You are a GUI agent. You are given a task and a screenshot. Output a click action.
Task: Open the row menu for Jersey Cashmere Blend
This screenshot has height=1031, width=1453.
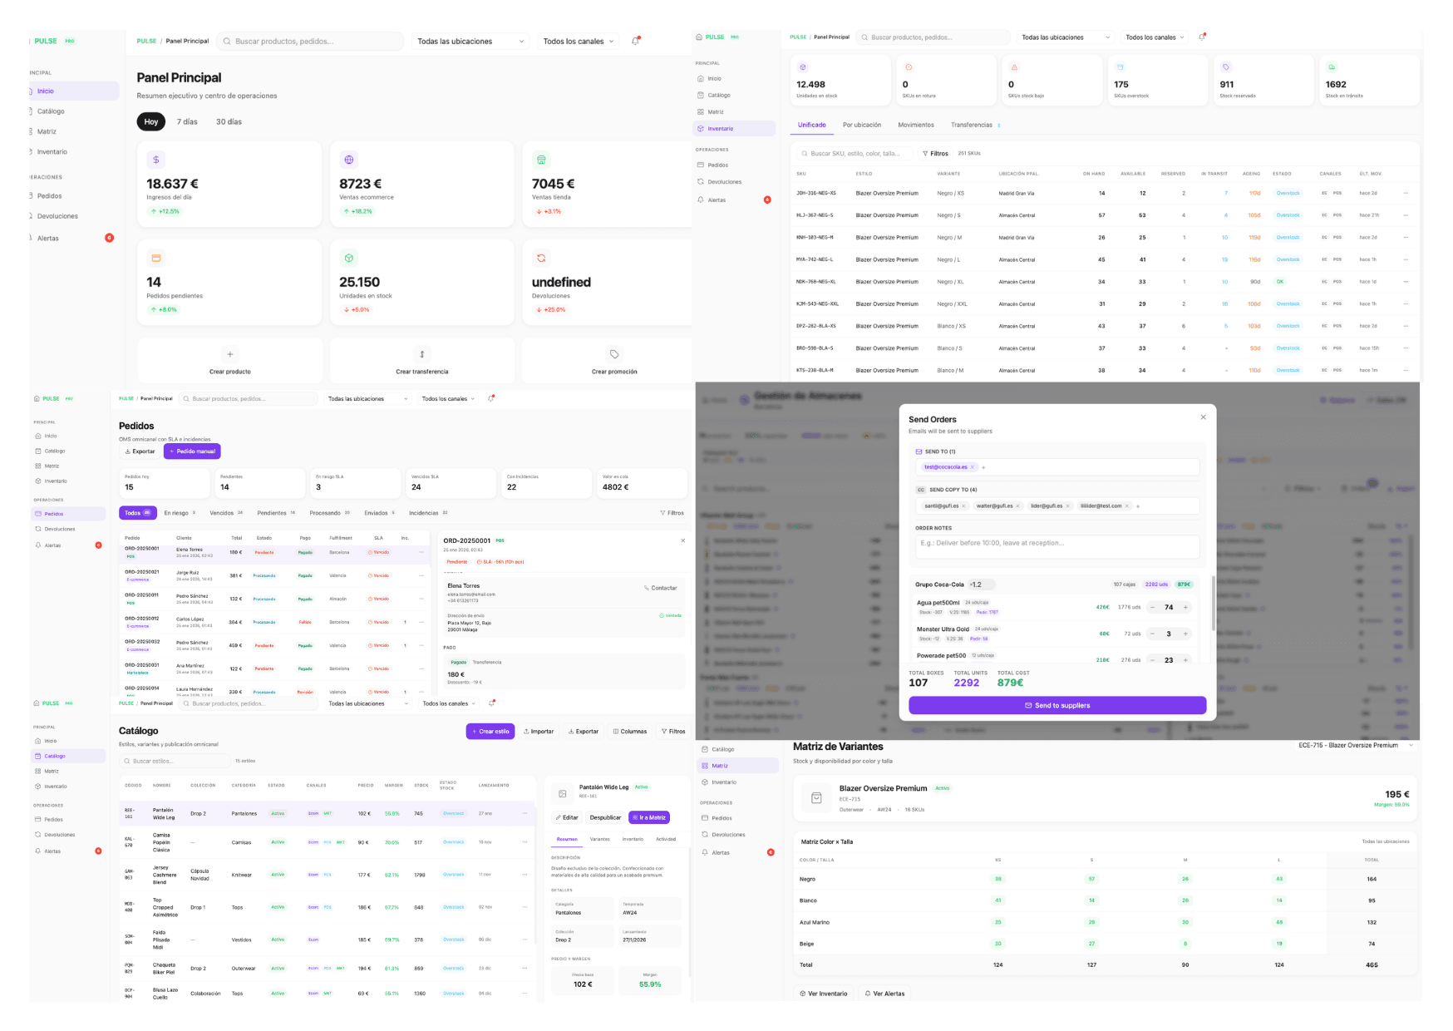(x=525, y=875)
